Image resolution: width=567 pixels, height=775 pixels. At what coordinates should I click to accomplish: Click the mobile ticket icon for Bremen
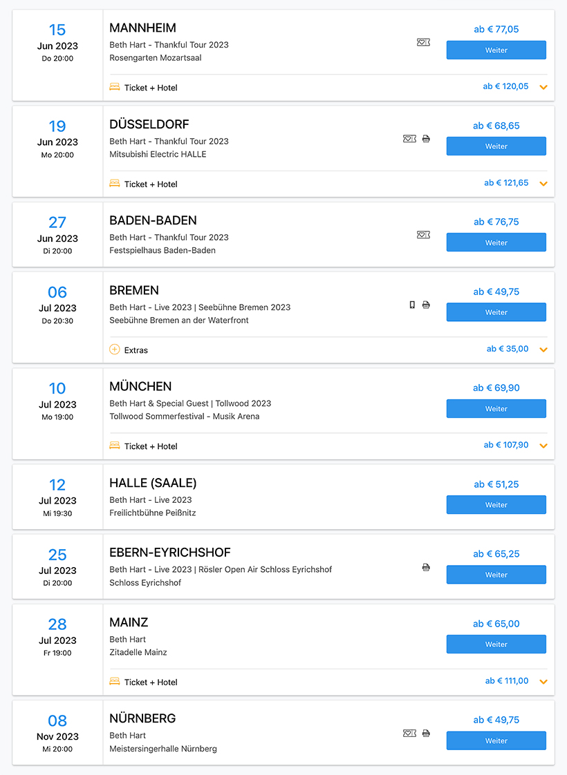[x=412, y=305]
